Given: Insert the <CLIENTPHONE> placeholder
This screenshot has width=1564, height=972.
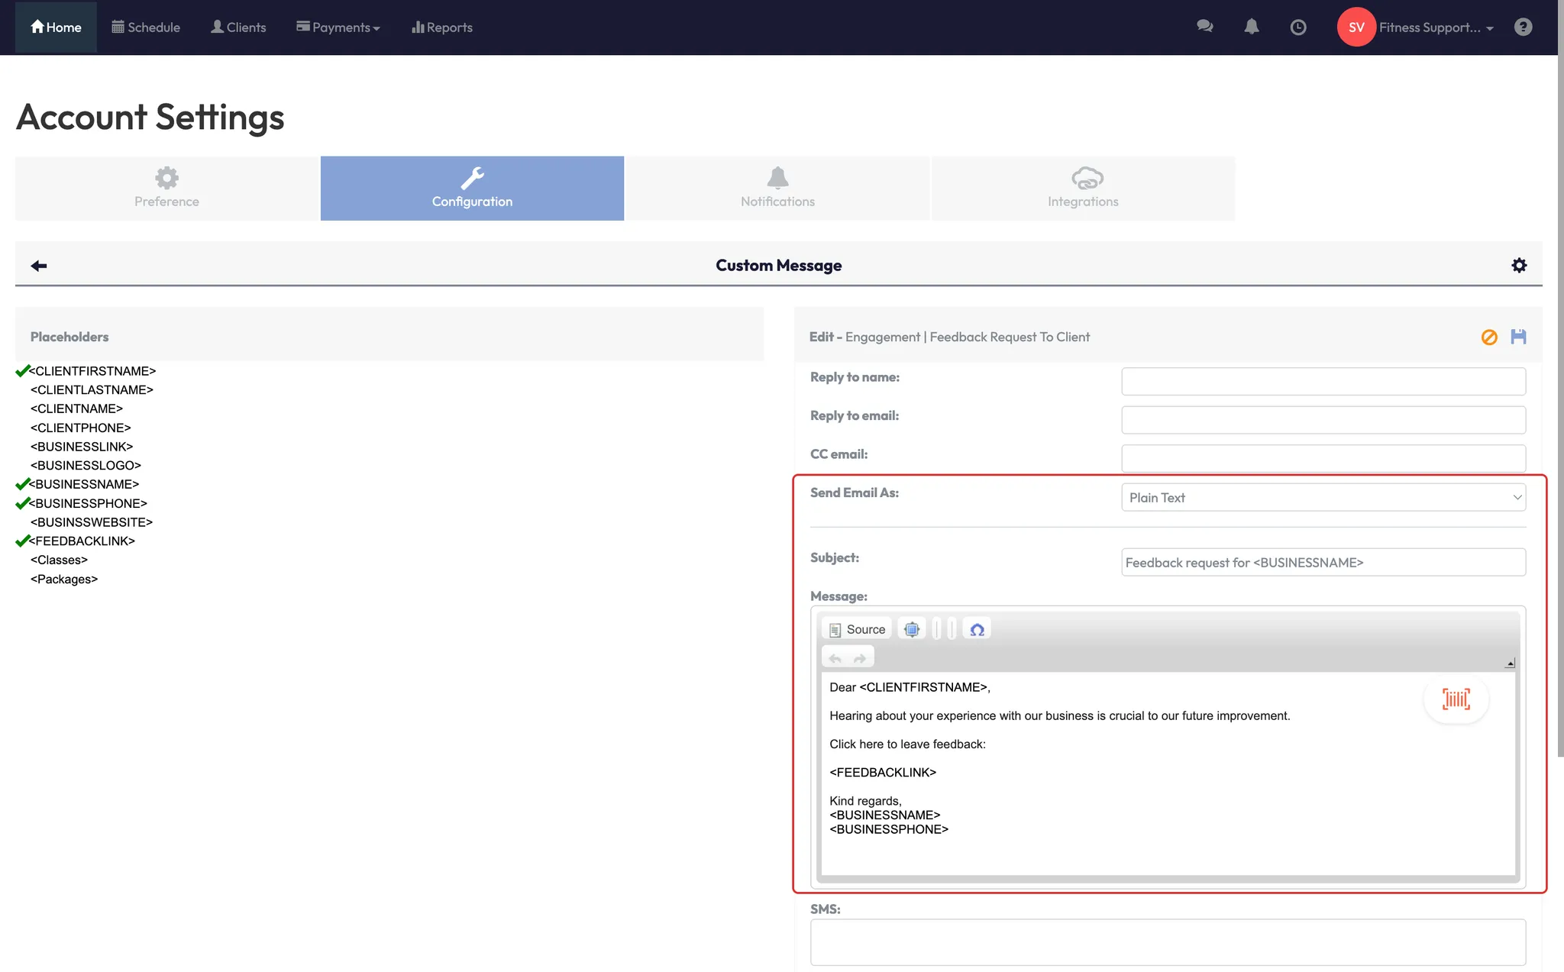Looking at the screenshot, I should 81,428.
